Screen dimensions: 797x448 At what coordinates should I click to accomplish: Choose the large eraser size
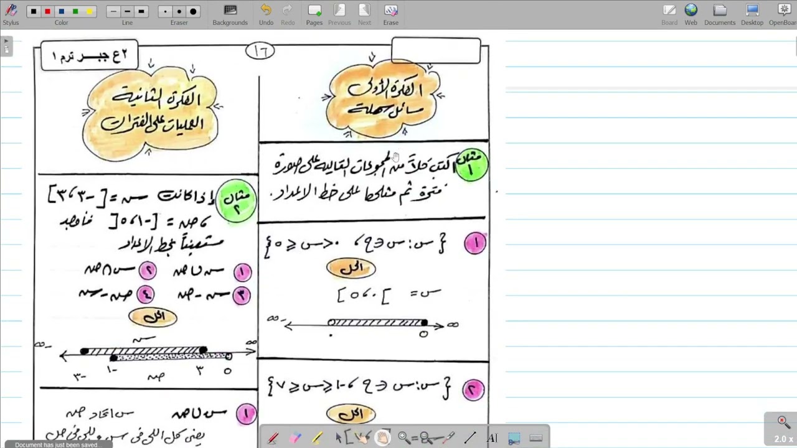click(x=193, y=11)
